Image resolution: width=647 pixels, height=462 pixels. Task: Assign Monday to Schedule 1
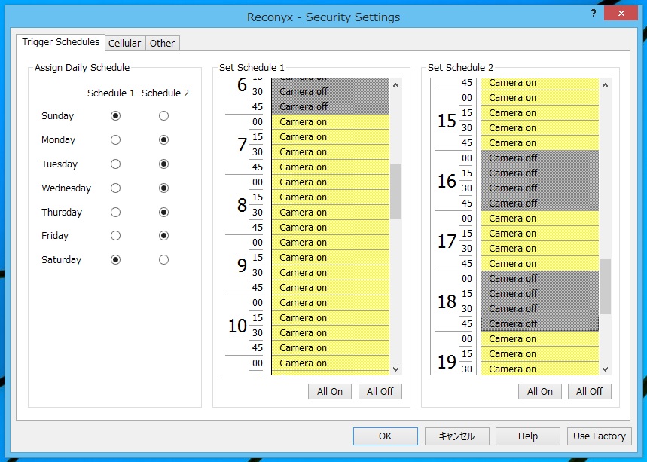pyautogui.click(x=115, y=140)
